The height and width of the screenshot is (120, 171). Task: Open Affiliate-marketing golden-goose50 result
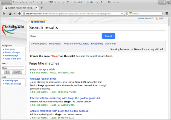[59, 111]
